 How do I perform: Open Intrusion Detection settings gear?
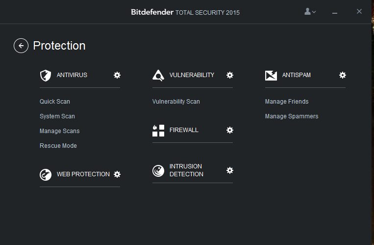[230, 170]
